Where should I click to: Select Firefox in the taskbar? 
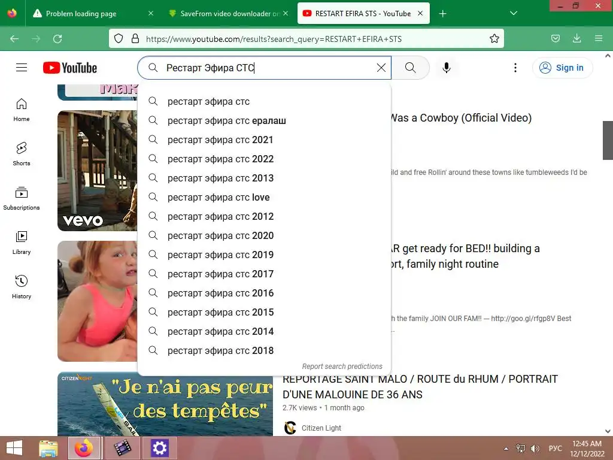[x=85, y=448]
